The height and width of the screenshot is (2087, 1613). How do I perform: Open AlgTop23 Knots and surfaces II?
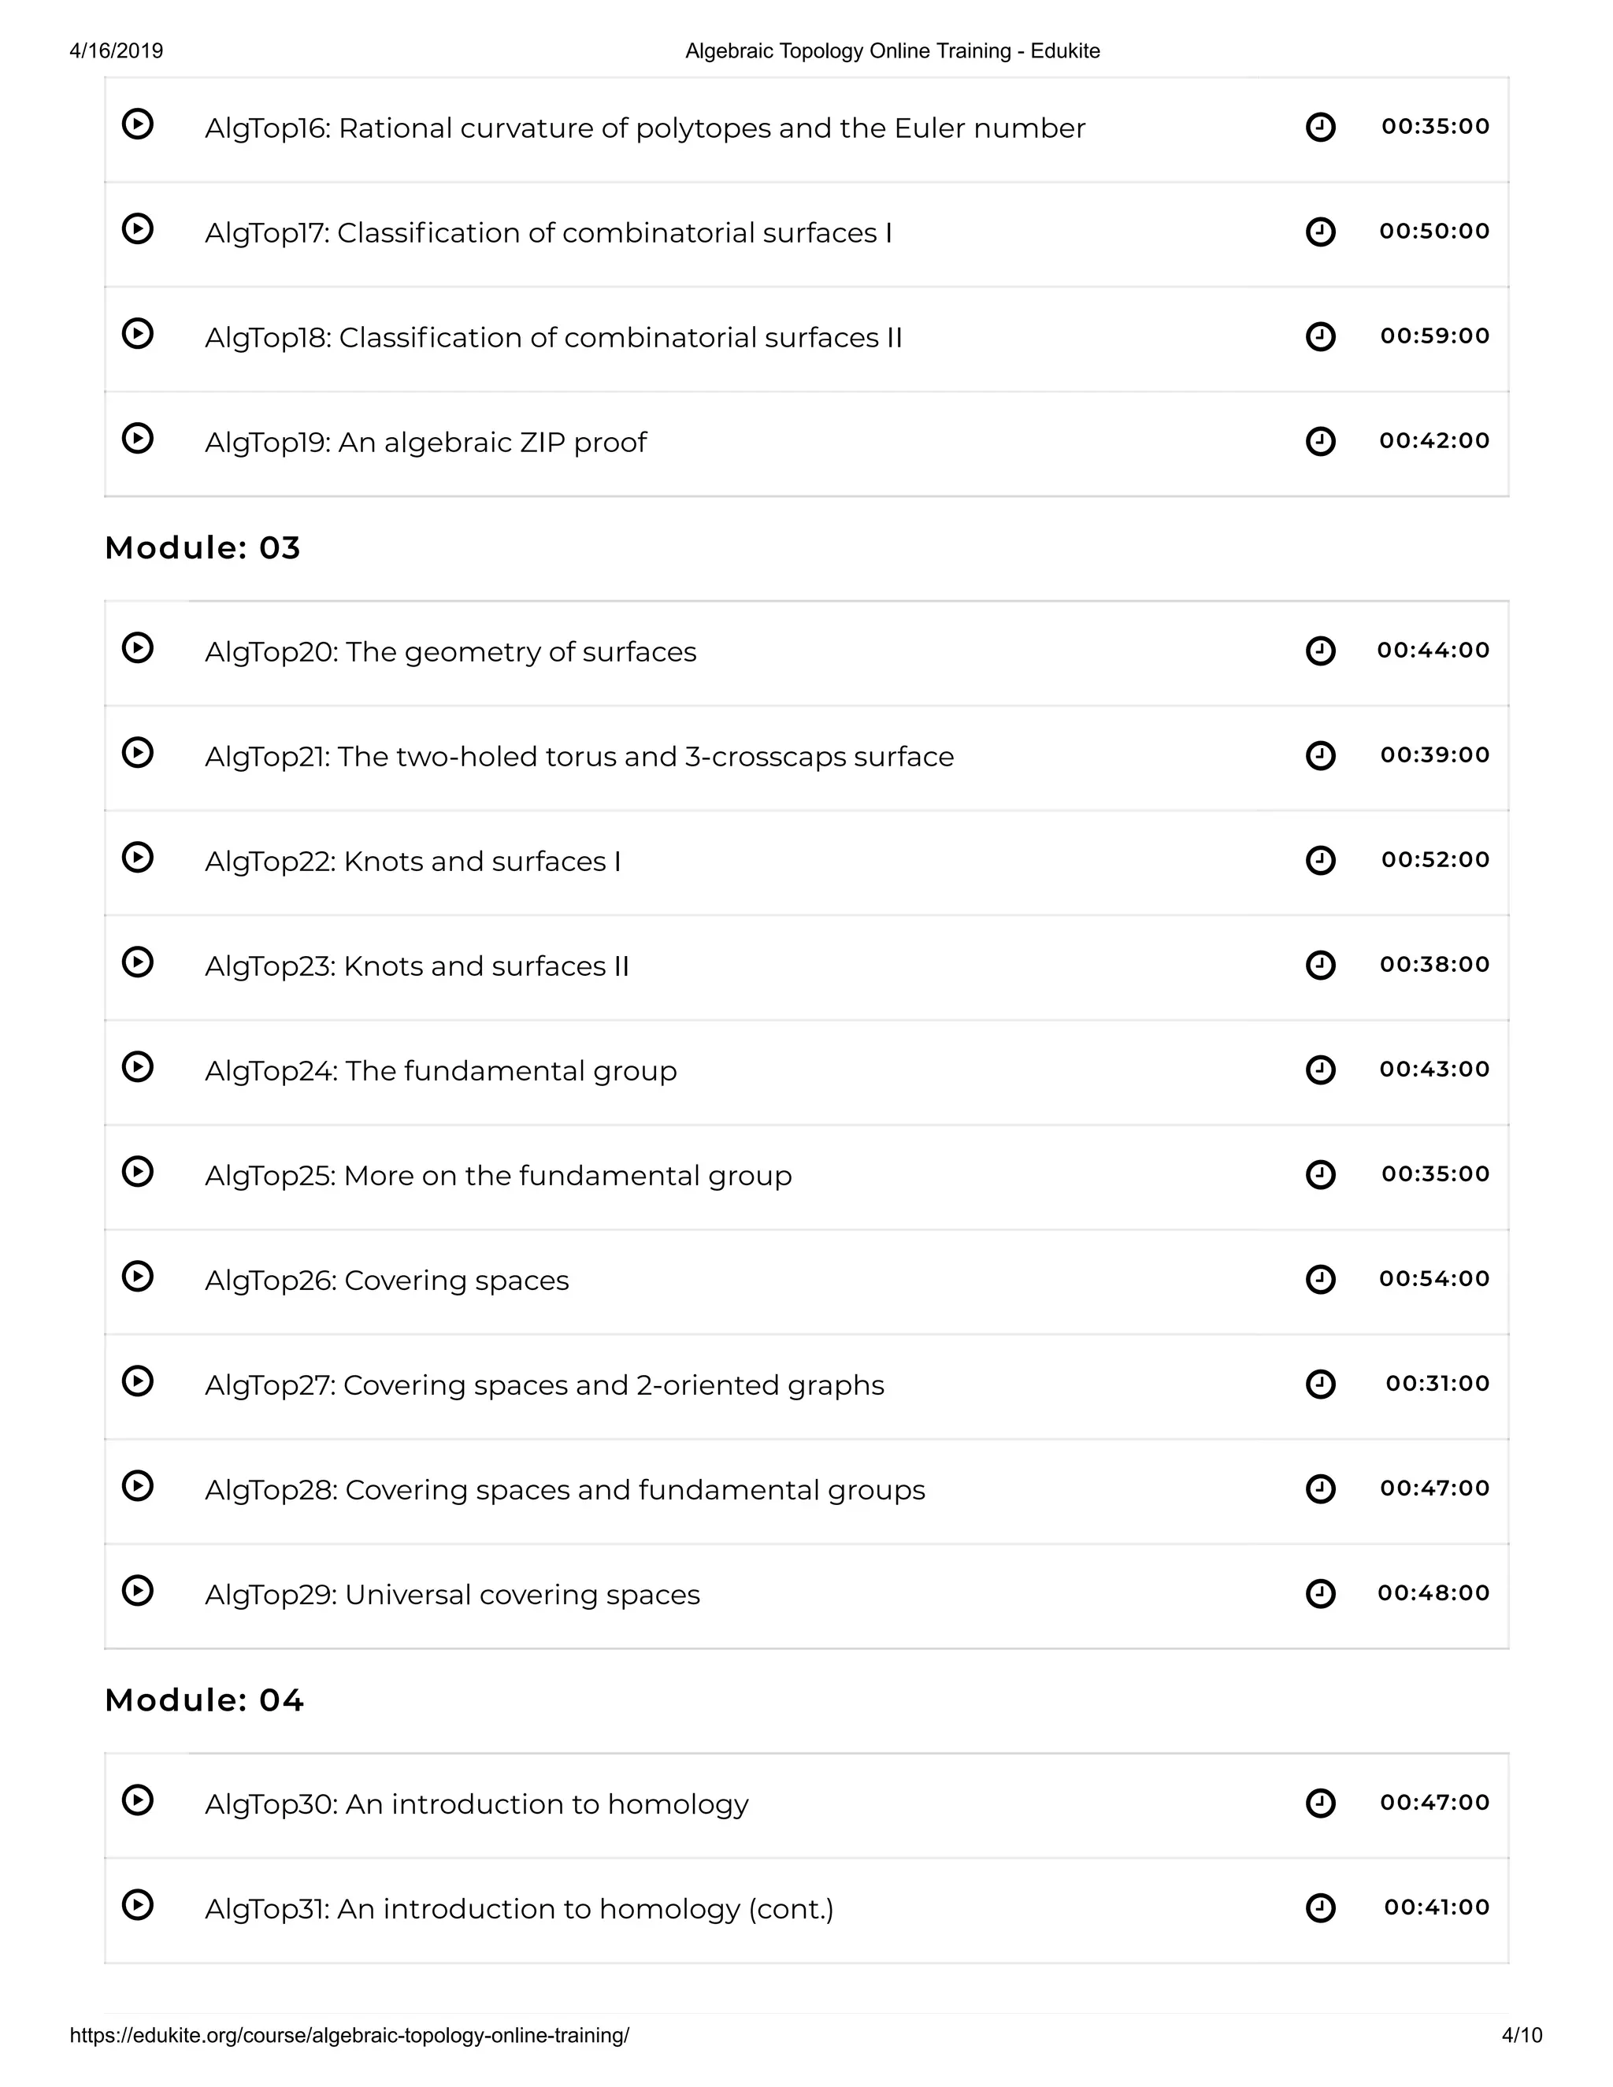click(417, 966)
